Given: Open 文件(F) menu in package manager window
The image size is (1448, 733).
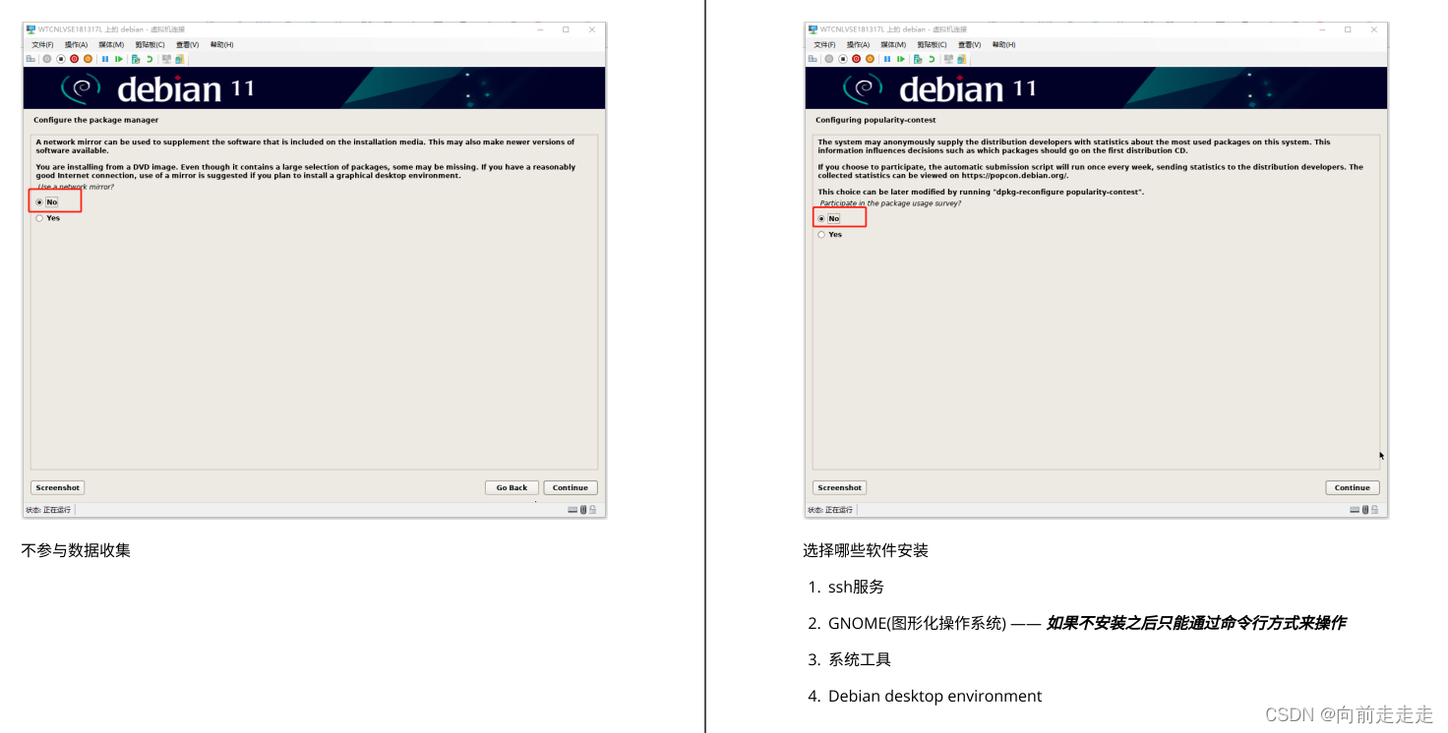Looking at the screenshot, I should (42, 44).
